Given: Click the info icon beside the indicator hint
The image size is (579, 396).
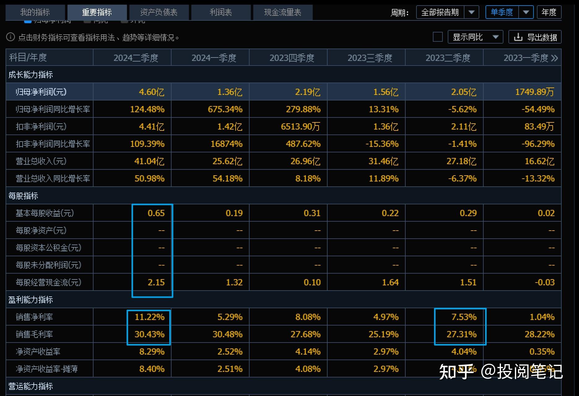Looking at the screenshot, I should pos(11,37).
